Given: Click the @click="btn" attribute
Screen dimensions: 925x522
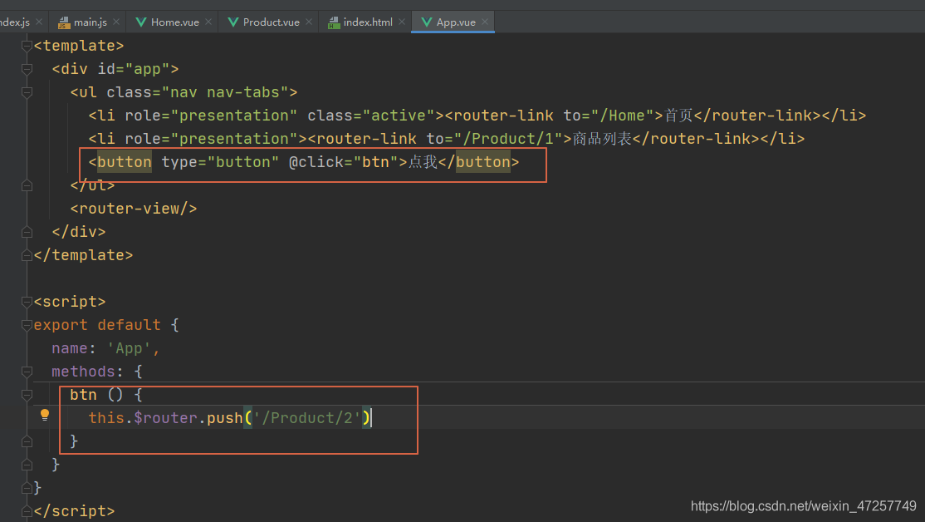Looking at the screenshot, I should [343, 162].
